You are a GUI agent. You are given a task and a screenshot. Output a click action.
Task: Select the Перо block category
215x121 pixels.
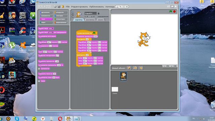[46, 23]
